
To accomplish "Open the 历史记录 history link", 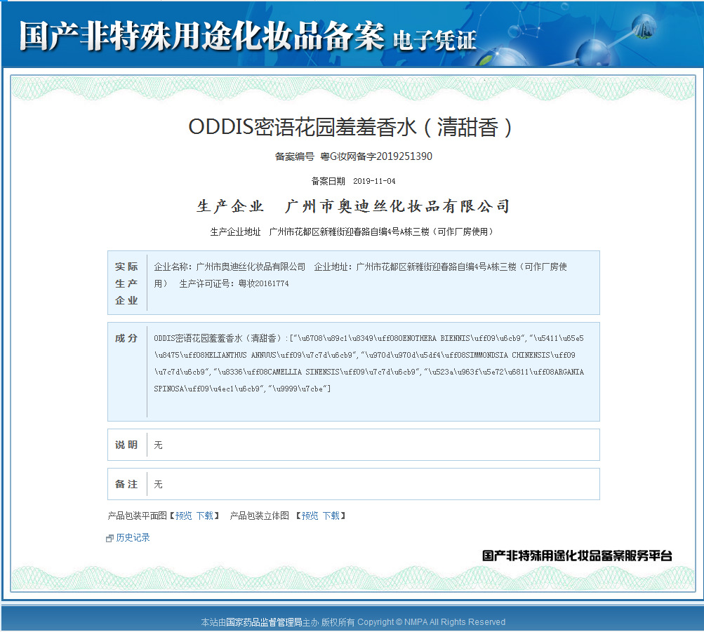I will click(x=133, y=537).
